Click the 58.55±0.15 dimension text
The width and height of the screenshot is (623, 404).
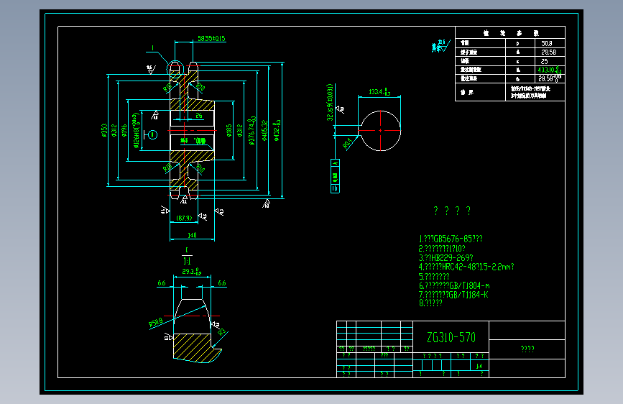click(211, 39)
